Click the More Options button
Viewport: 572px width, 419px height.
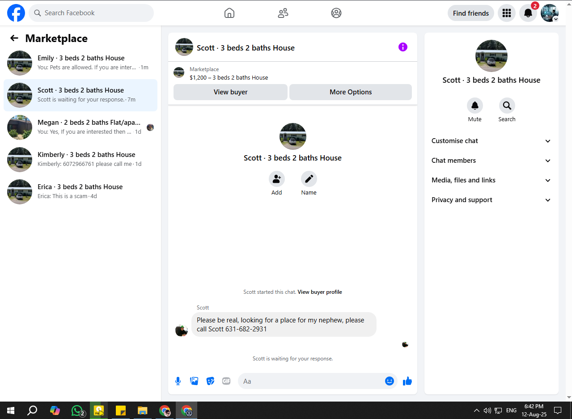[x=351, y=92]
